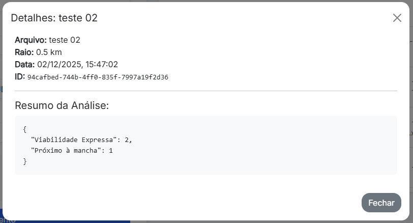Click the bold ID label

tap(20, 76)
